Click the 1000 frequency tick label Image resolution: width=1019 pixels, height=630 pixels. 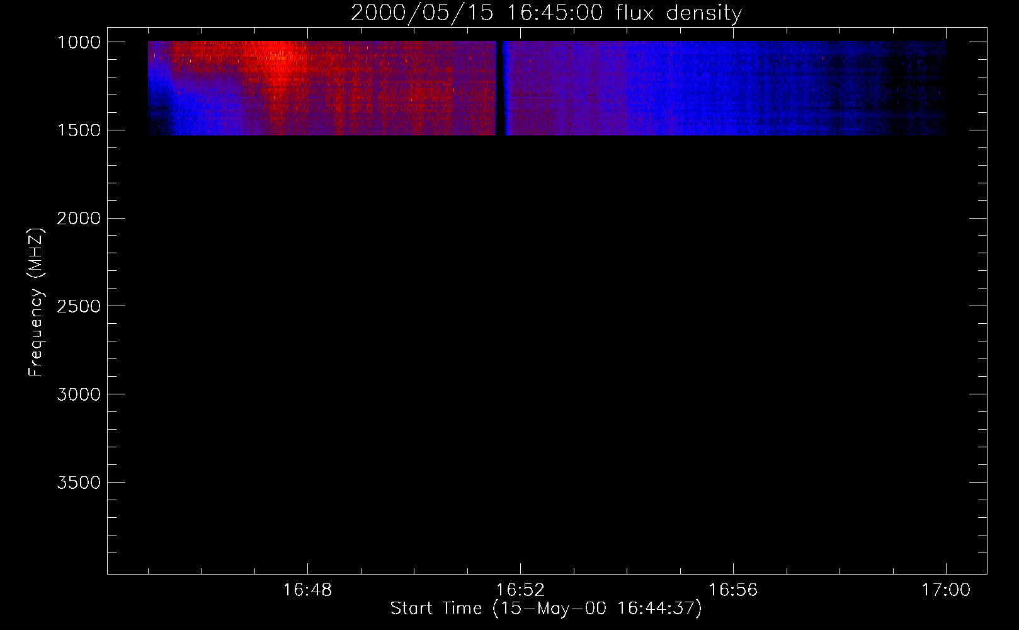pyautogui.click(x=79, y=42)
